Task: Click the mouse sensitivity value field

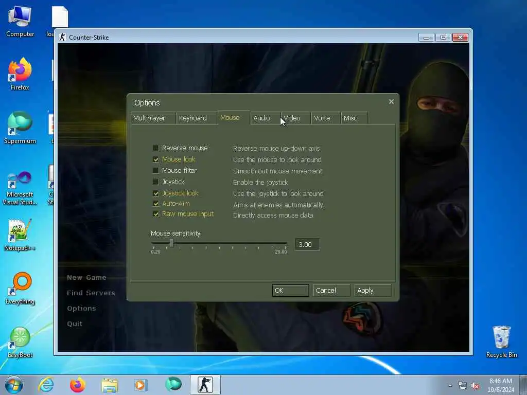Action: (307, 244)
